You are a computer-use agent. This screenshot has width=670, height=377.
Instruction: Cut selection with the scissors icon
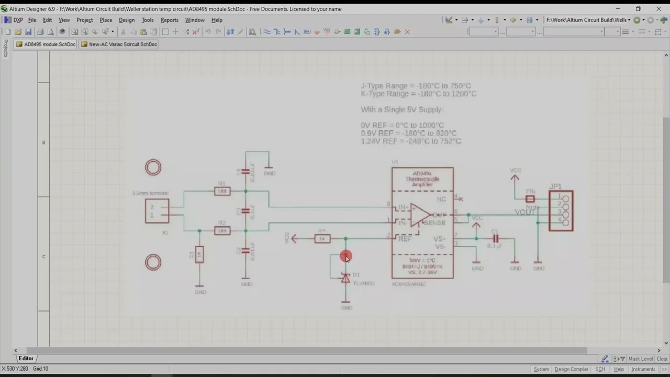click(124, 32)
